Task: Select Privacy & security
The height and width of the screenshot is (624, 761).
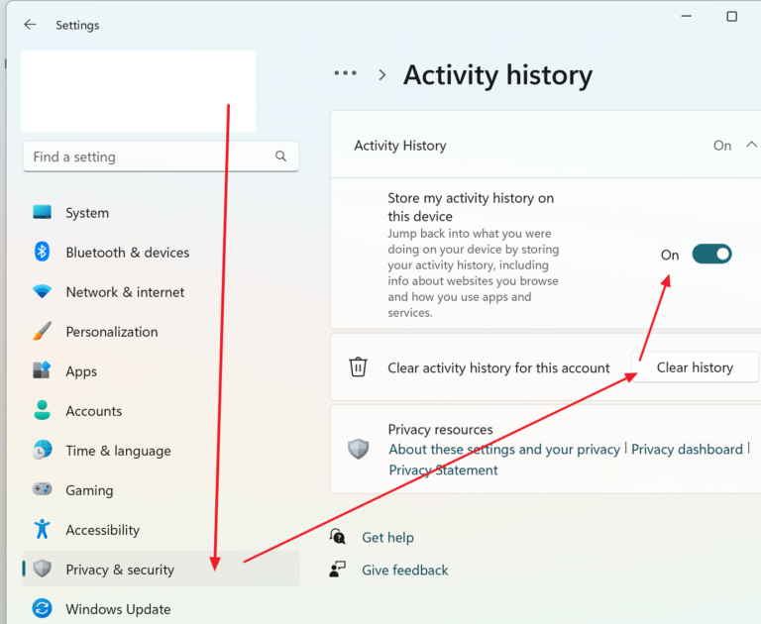Action: 161,569
